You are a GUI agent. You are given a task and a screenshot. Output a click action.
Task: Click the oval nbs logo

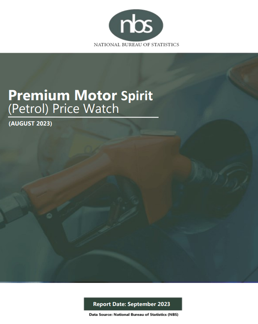coord(136,25)
